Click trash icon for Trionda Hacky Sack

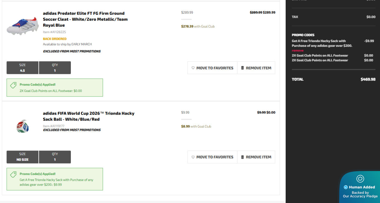[x=243, y=157]
